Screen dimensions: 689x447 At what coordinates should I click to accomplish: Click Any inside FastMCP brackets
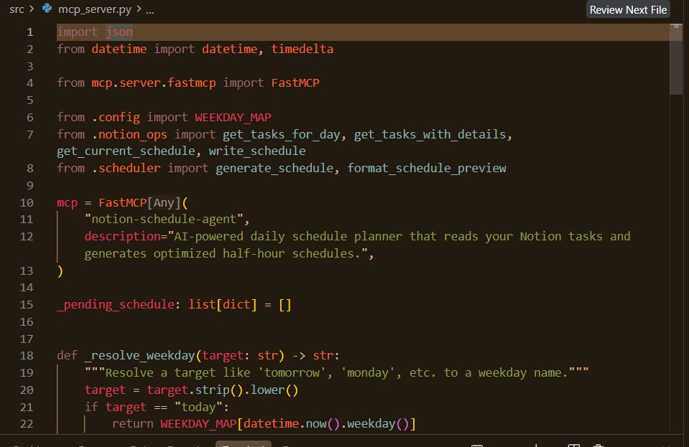(164, 203)
